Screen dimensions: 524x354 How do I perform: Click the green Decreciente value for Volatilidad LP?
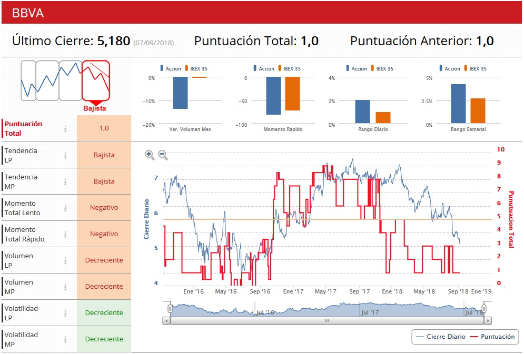pyautogui.click(x=104, y=312)
